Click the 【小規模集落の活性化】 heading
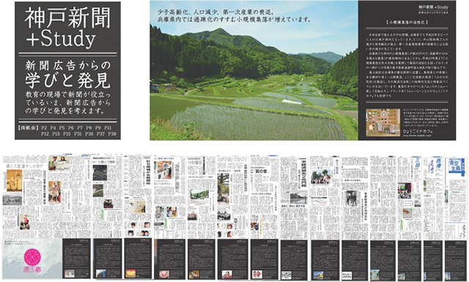This screenshot has height=282, width=469. pos(407,23)
